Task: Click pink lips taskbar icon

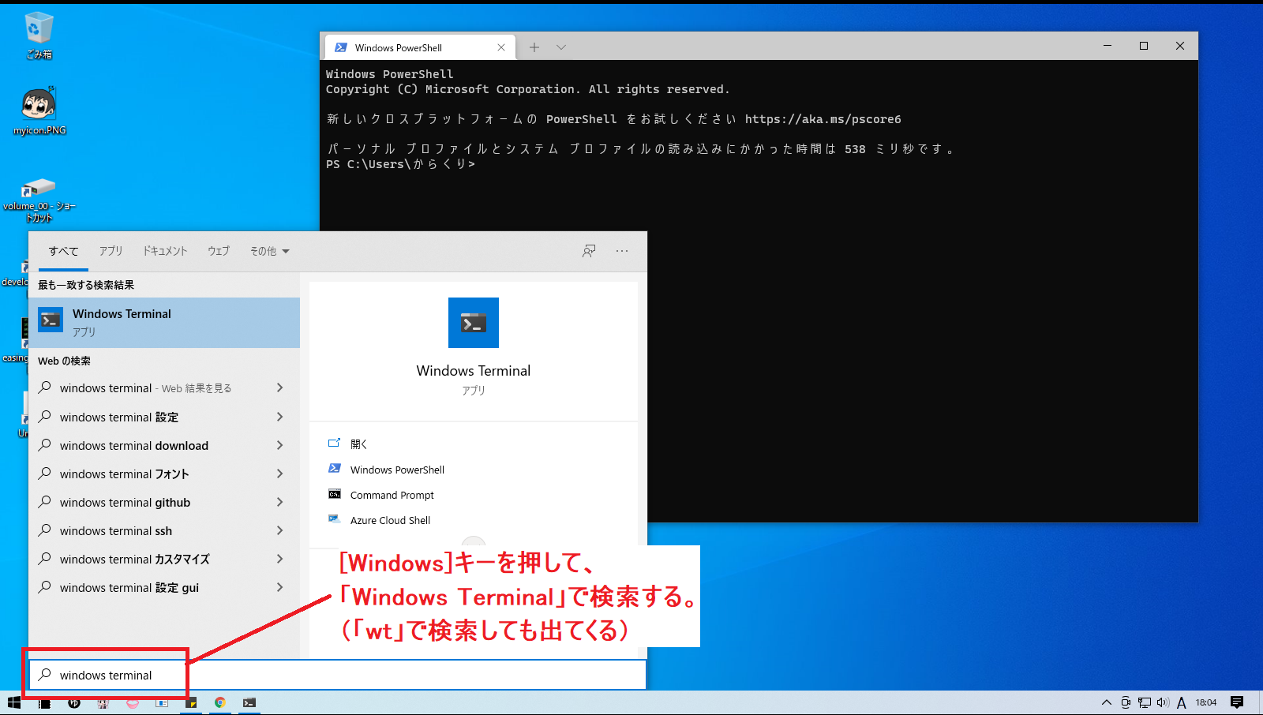Action: 133,702
